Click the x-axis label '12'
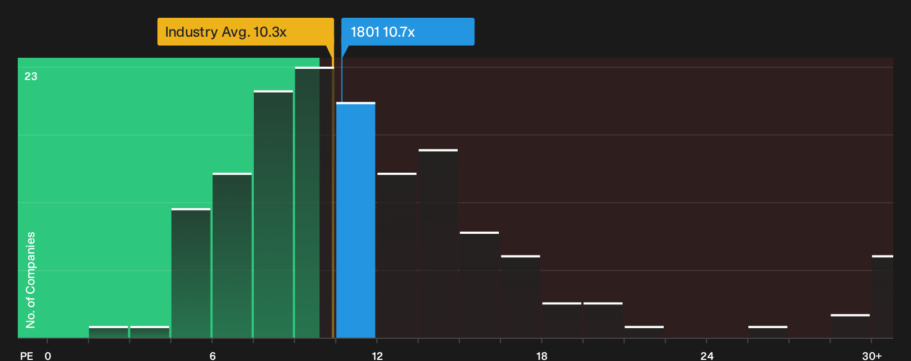 [377, 356]
